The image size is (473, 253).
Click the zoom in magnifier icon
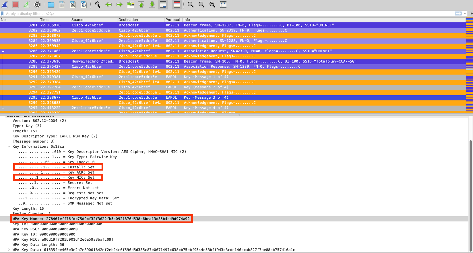[x=190, y=5]
